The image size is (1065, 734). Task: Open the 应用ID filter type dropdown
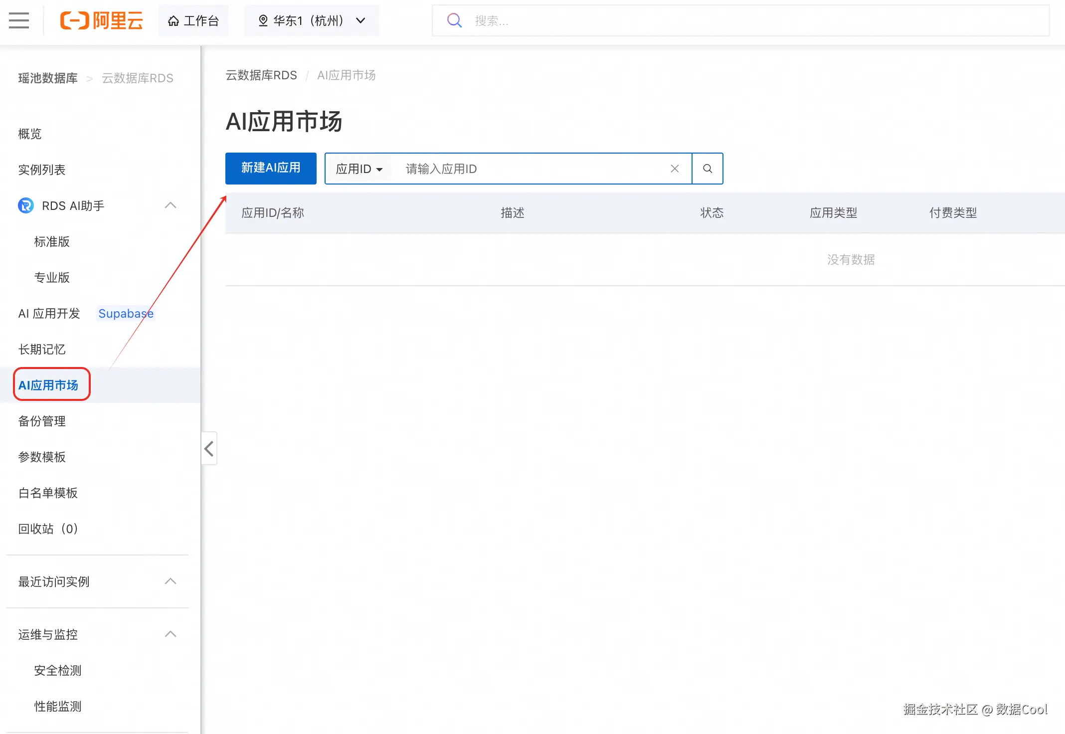[359, 169]
